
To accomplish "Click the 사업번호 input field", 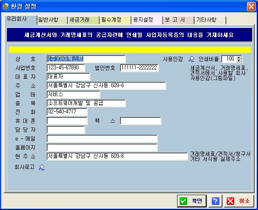I will tap(66, 68).
